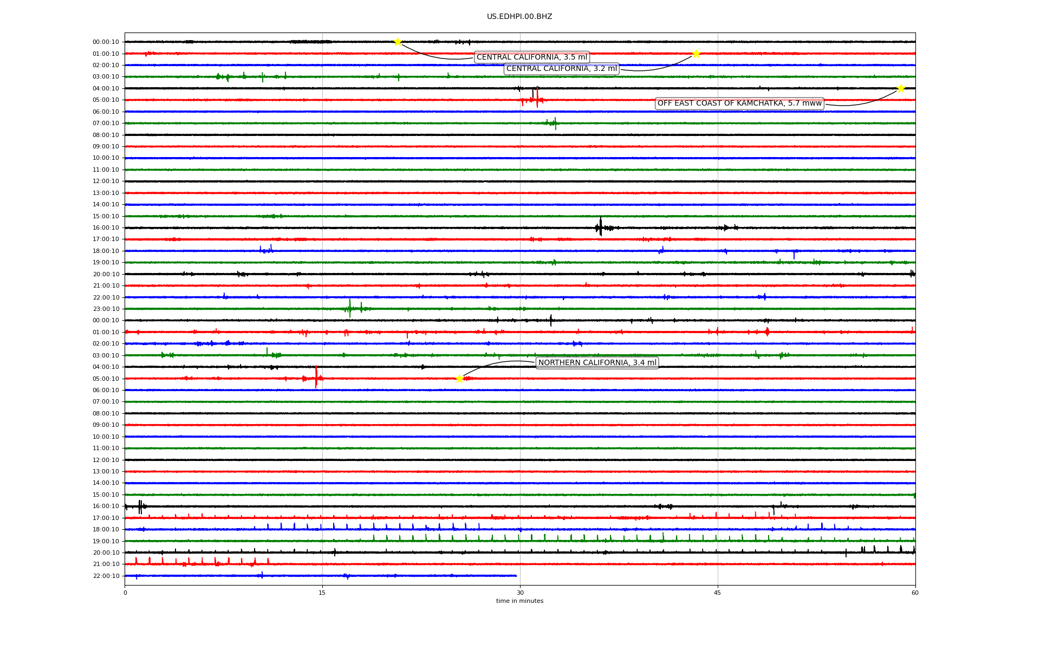This screenshot has width=1040, height=650.
Task: Click the first 00:00:10 time label at top
Action: (106, 42)
